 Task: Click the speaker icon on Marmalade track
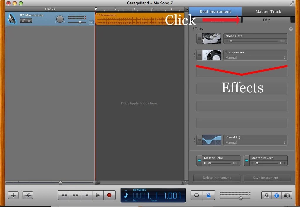[x=12, y=19]
